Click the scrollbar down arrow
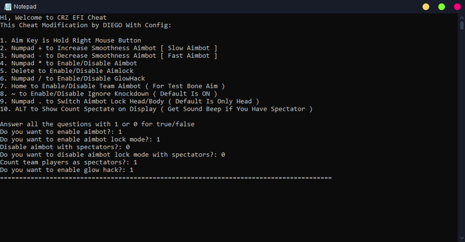465x242 pixels. pyautogui.click(x=462, y=238)
